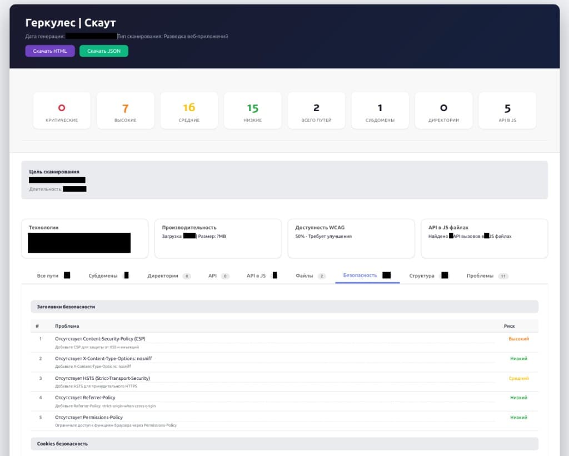The image size is (569, 456).
Task: Select the API tab
Action: (218, 275)
